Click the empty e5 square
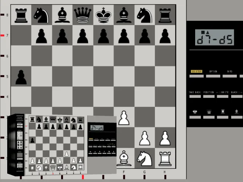The width and height of the screenshot is (243, 182). tap(103, 76)
